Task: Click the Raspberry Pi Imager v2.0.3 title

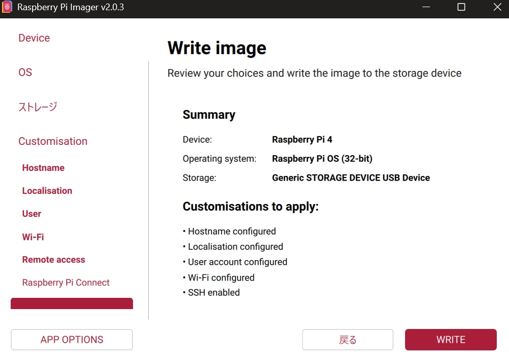Action: point(71,7)
